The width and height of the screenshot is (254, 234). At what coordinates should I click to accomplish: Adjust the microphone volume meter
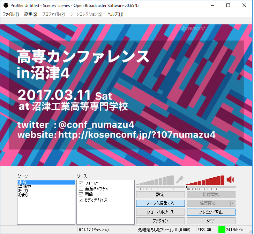155,180
